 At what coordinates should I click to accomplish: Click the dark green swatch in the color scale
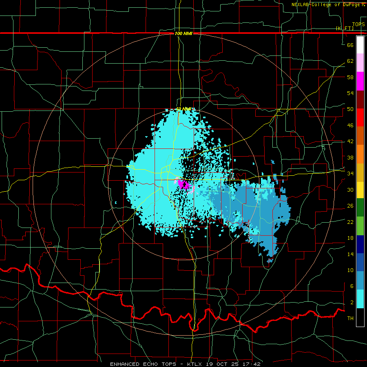[360, 208]
